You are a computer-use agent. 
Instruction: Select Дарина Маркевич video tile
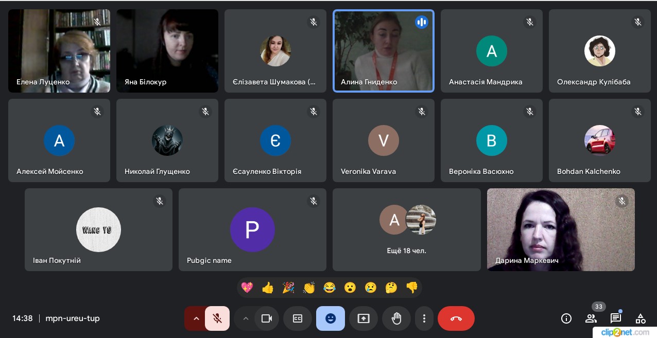[x=561, y=229]
